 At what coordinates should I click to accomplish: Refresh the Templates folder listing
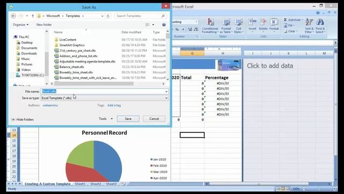click(x=108, y=16)
